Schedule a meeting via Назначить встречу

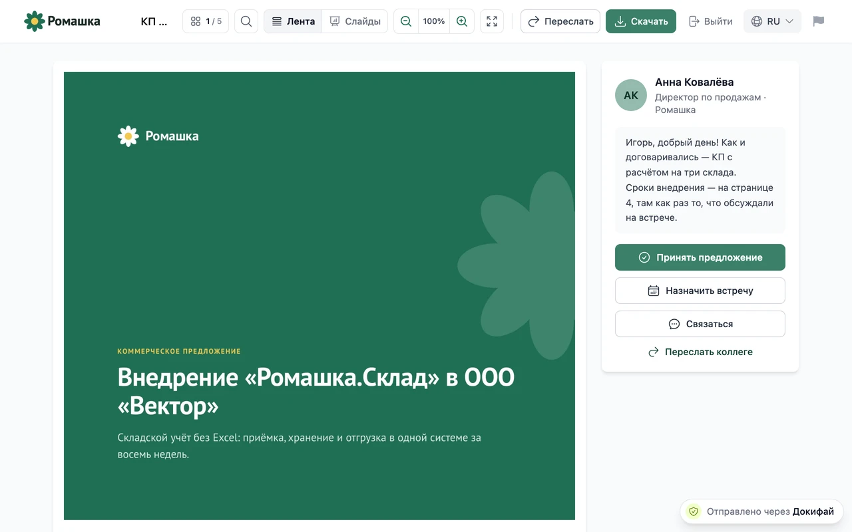[x=700, y=291]
